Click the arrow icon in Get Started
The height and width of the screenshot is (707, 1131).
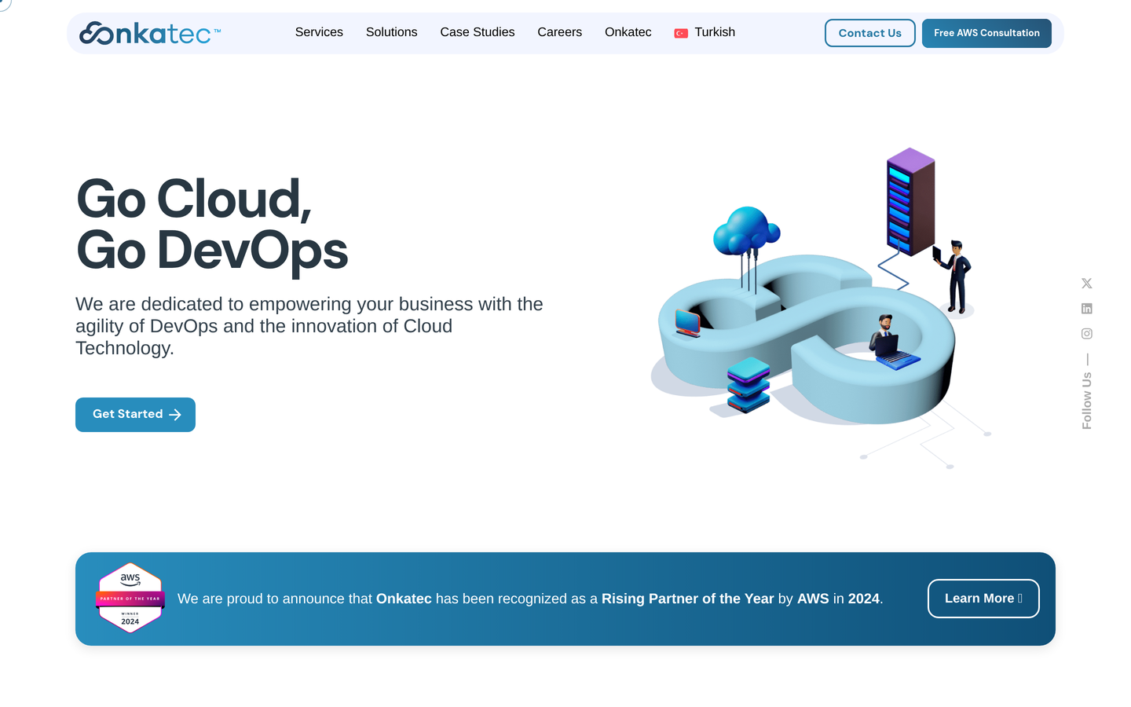(x=175, y=415)
